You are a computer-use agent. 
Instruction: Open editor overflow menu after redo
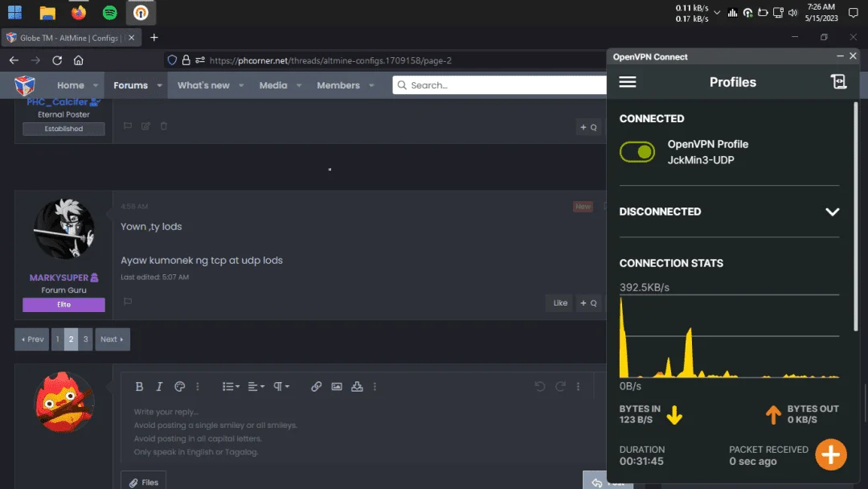(579, 387)
